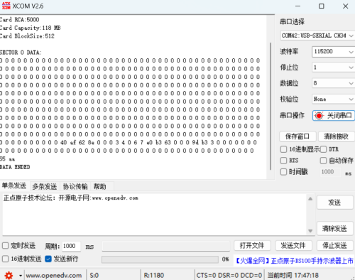Click the red serial port status indicator

pos(319,116)
